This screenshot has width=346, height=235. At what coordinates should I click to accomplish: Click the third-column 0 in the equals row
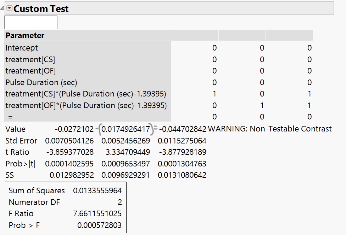(309, 117)
